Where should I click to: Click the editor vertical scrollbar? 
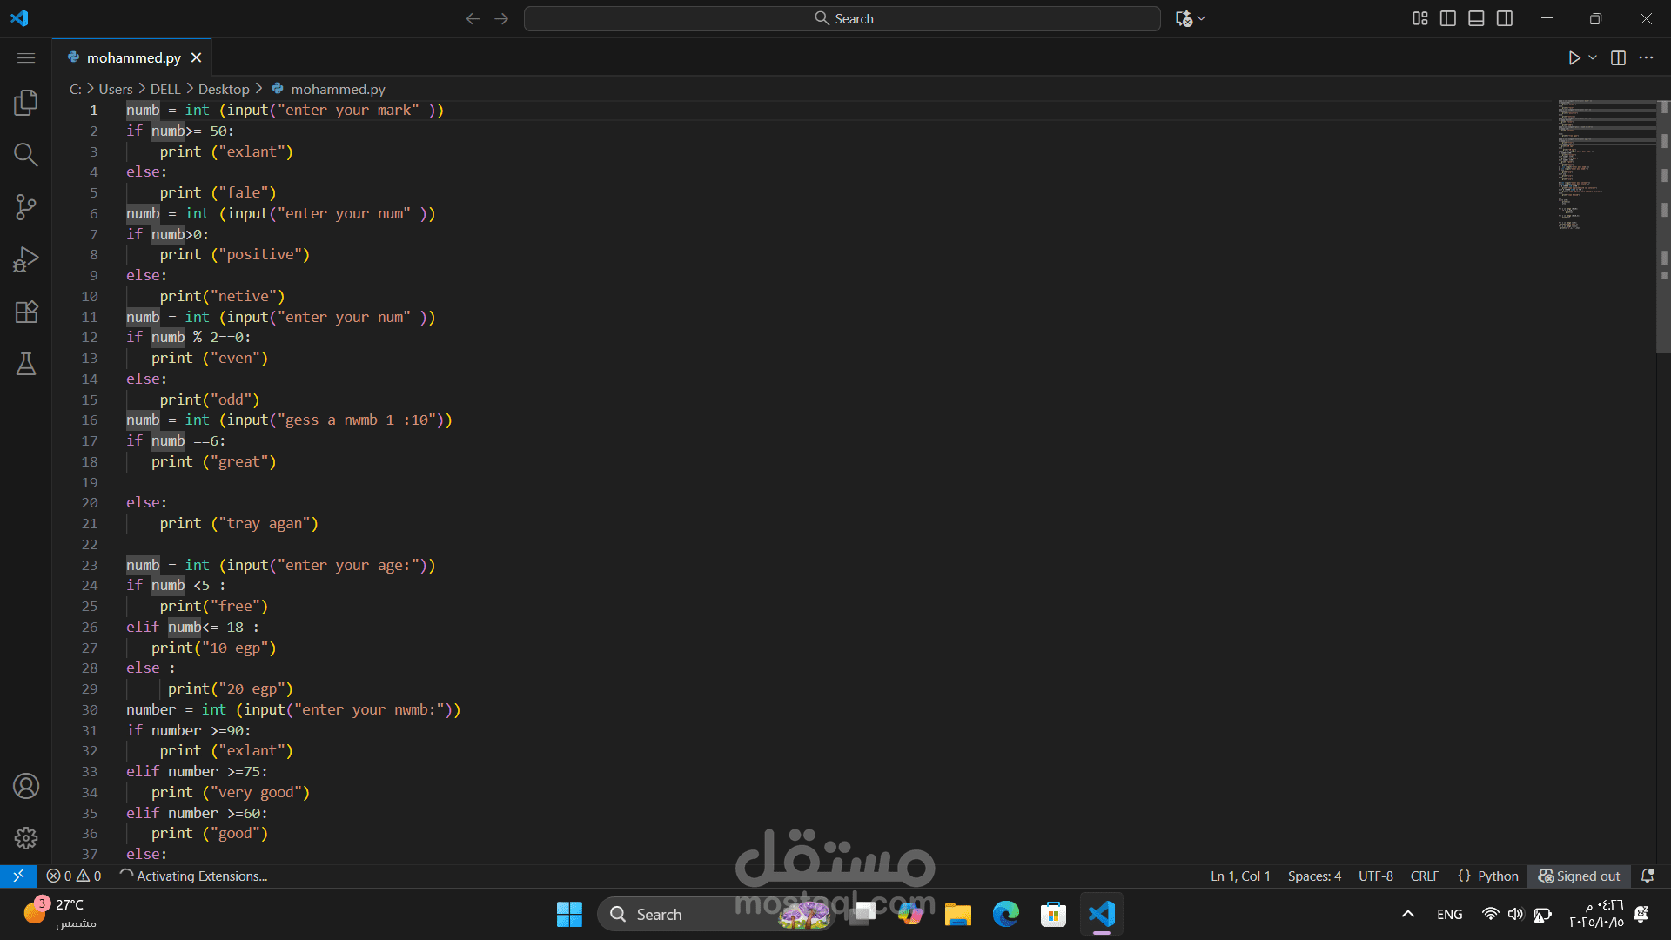pyautogui.click(x=1664, y=226)
